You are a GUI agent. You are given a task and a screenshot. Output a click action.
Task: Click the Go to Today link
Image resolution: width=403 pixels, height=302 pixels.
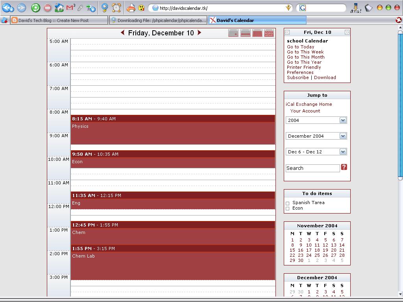pos(300,47)
